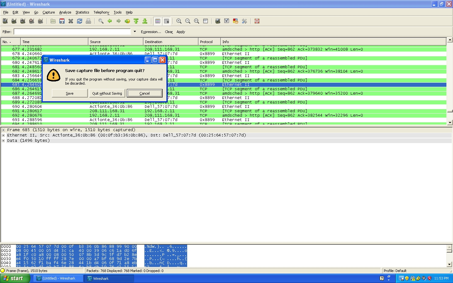453x283 pixels.
Task: Go back in packet history
Action: tap(110, 21)
